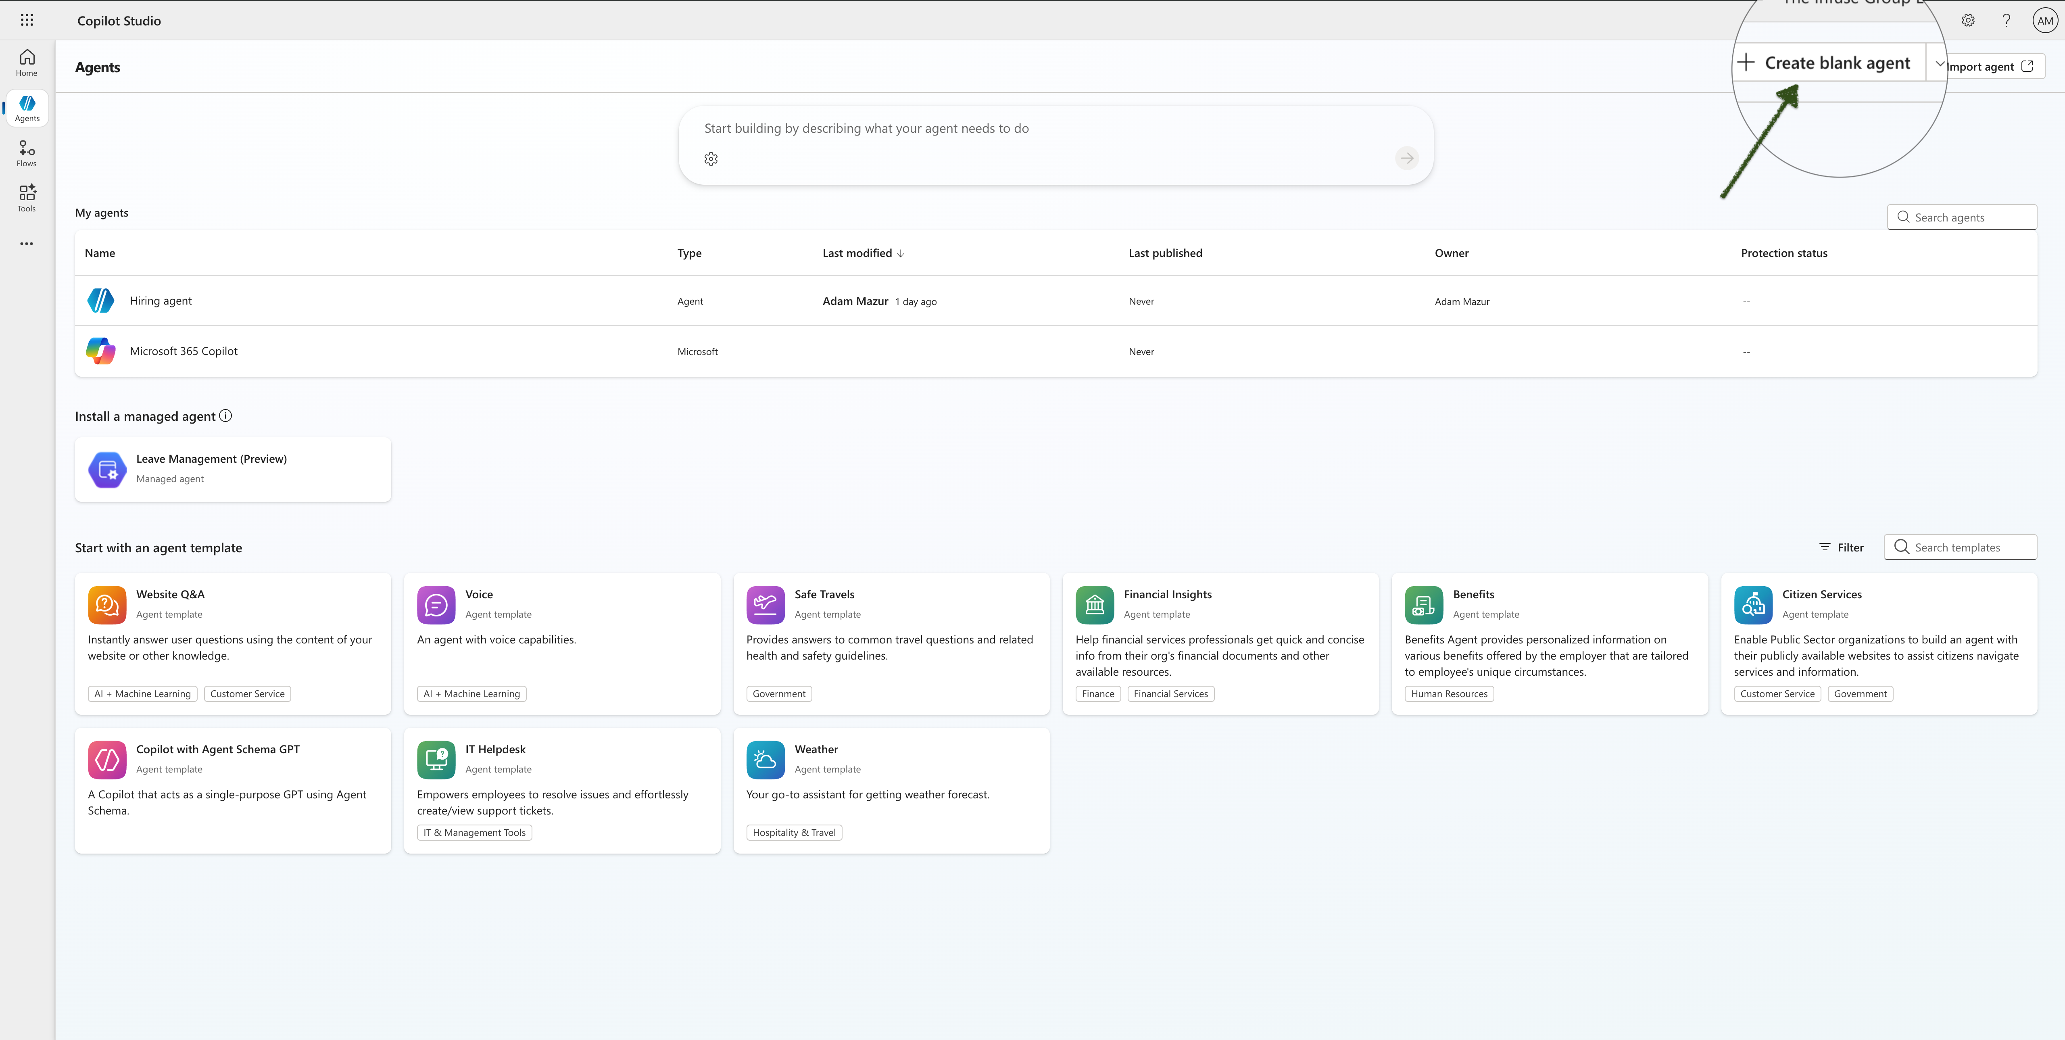
Task: Open the Leave Management (Preview) card
Action: 233,470
